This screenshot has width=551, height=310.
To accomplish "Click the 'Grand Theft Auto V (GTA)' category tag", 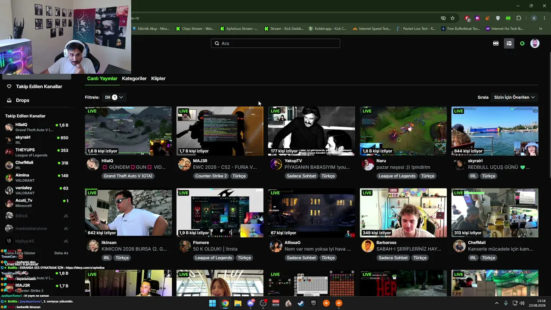I will tap(128, 176).
